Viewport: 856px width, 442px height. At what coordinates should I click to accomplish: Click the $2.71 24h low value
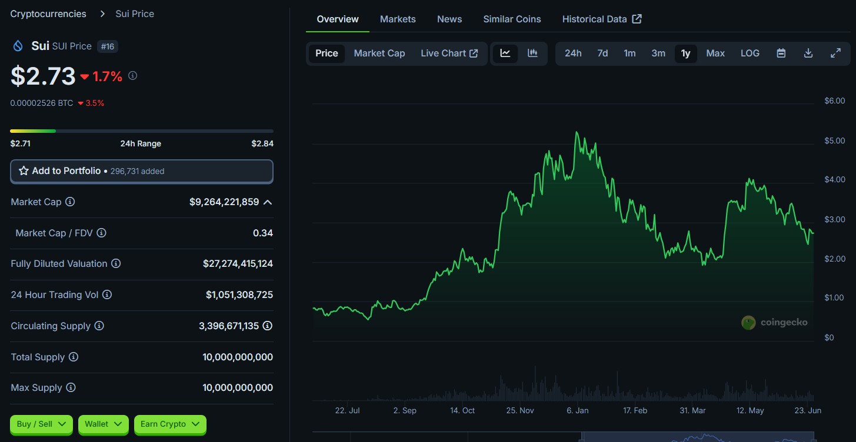pyautogui.click(x=21, y=143)
